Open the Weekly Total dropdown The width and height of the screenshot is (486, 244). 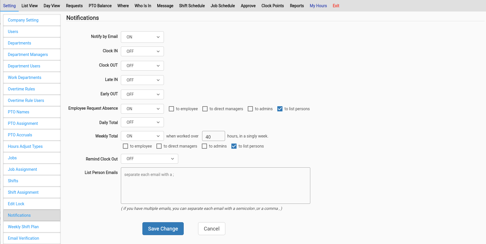142,136
